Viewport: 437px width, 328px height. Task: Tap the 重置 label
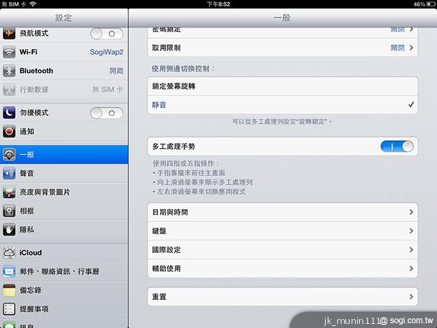click(159, 297)
